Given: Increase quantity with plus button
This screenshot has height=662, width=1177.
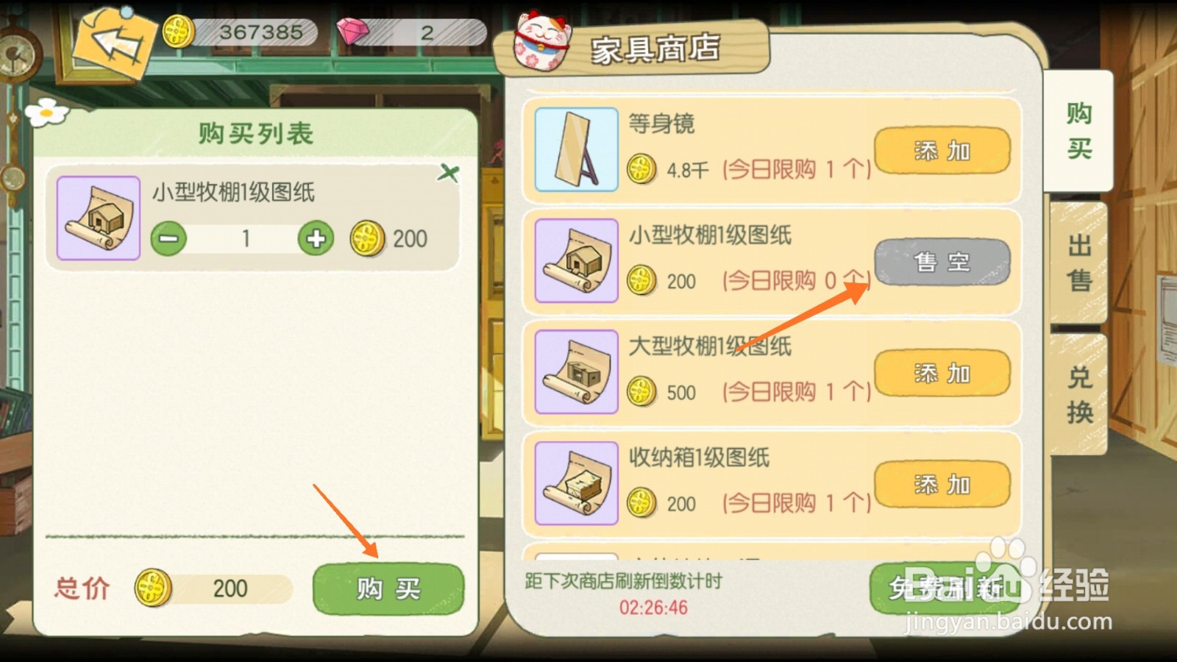Looking at the screenshot, I should (316, 238).
